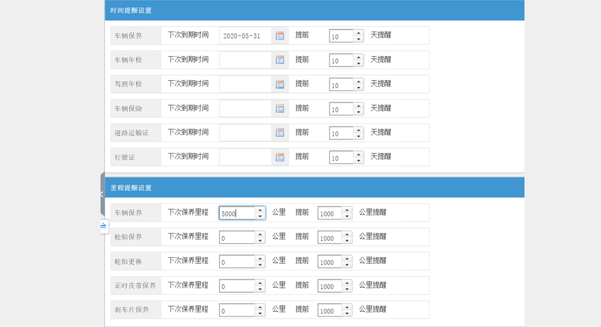Image resolution: width=601 pixels, height=327 pixels.
Task: Open calendar picker for 车辆年检 date
Action: coord(280,59)
